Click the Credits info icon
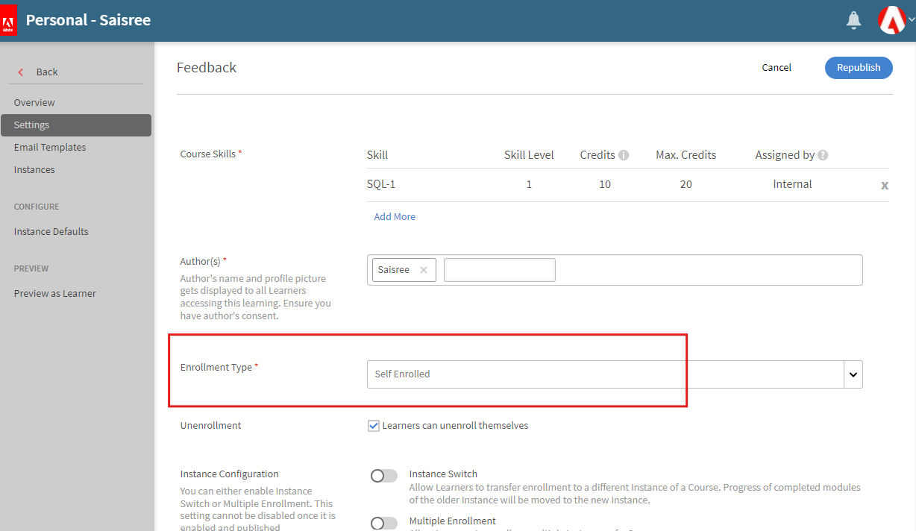 [624, 155]
